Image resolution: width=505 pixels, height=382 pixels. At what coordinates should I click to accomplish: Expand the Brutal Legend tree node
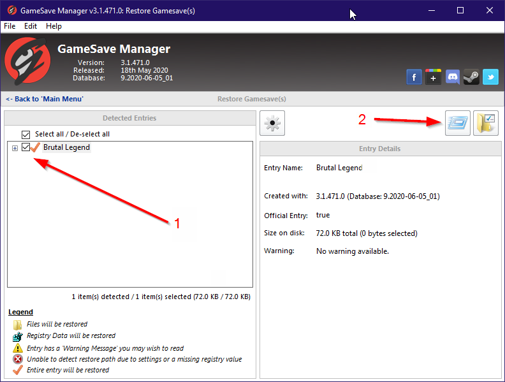click(x=15, y=148)
